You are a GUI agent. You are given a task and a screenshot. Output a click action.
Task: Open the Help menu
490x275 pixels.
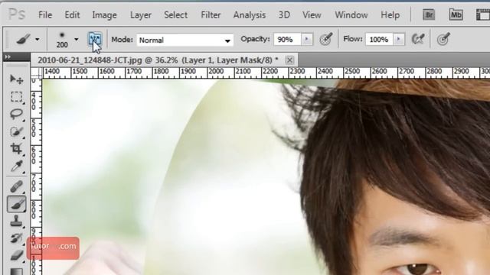[390, 15]
